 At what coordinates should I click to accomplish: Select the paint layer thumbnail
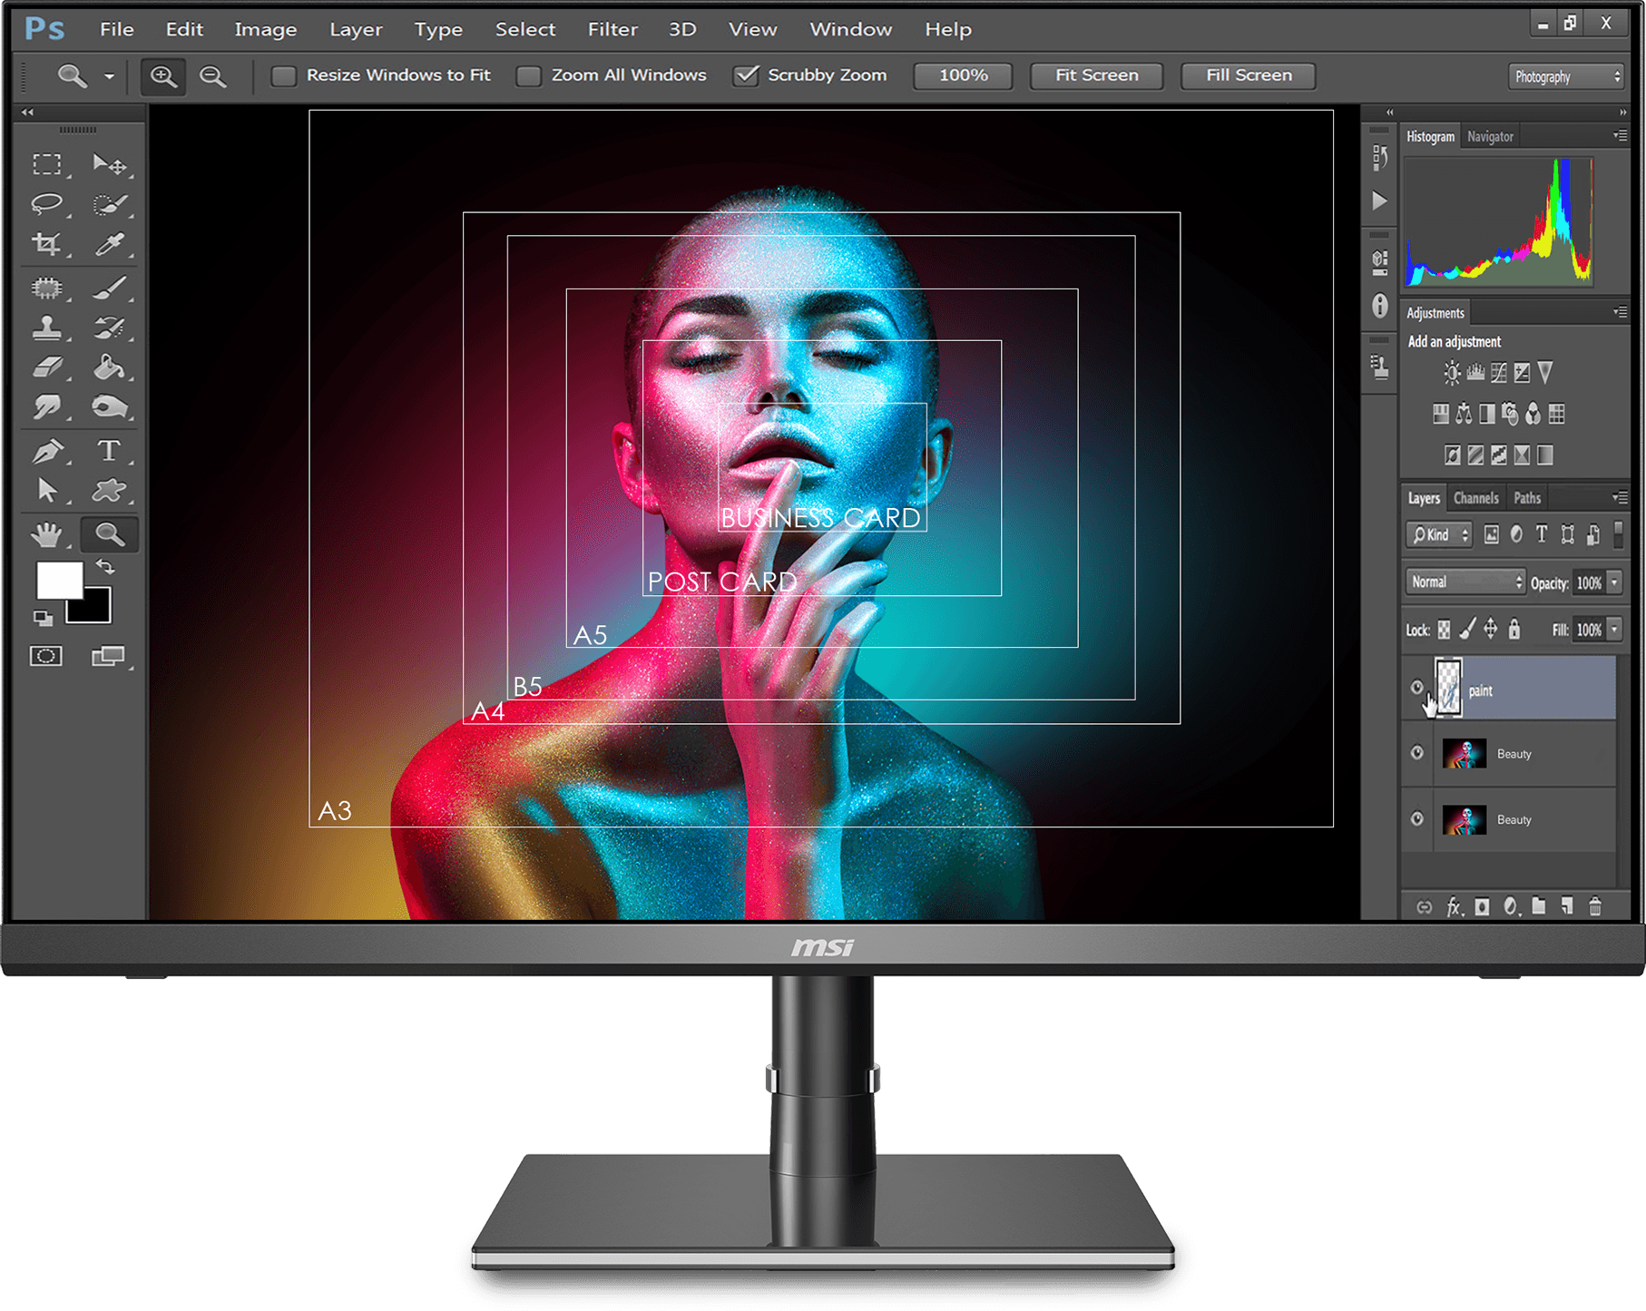pos(1449,690)
